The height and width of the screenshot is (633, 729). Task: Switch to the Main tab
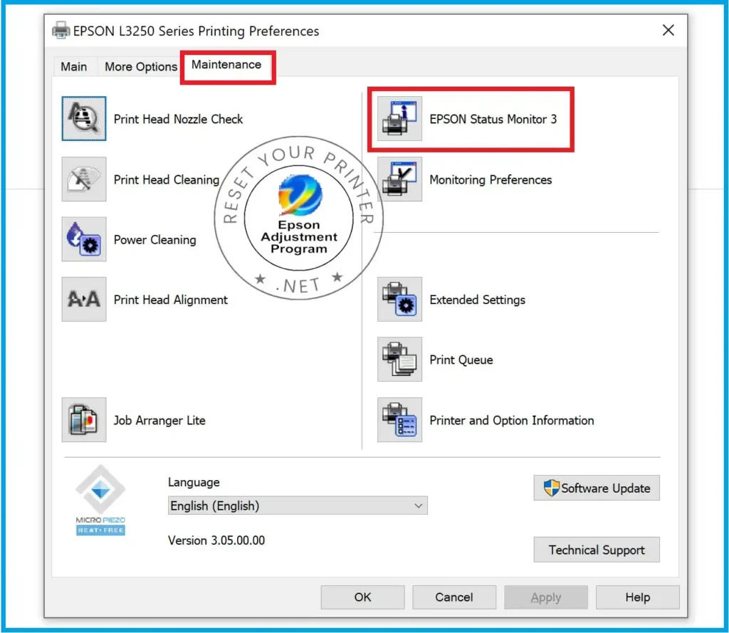coord(74,66)
